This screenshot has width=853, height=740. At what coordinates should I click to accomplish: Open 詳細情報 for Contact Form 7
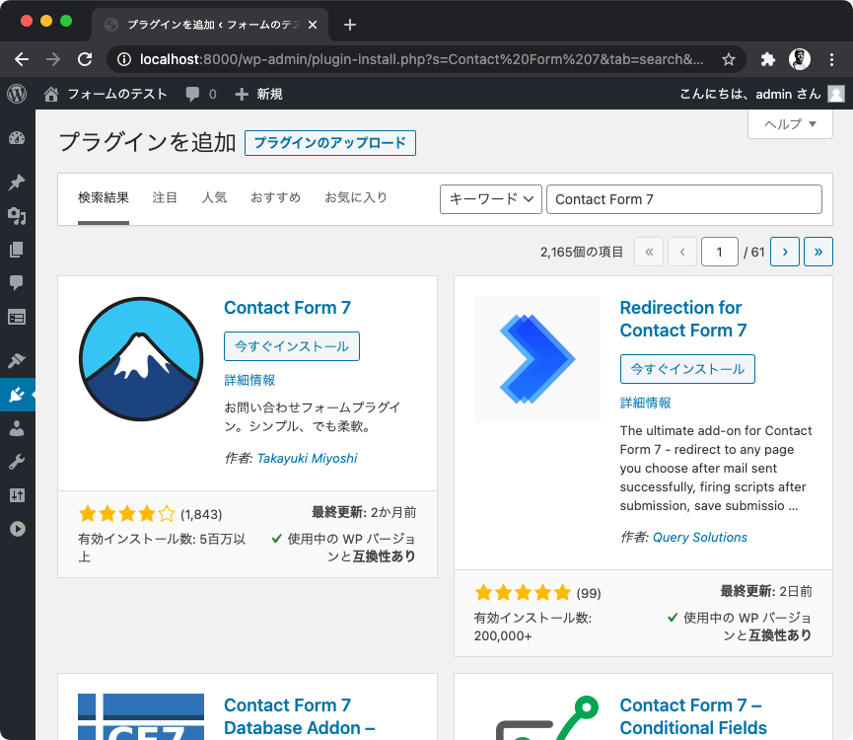[249, 380]
